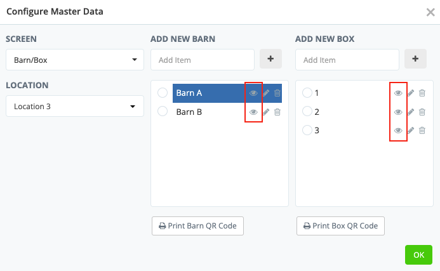Select the radio button for box 1
This screenshot has width=440, height=271.
tap(307, 93)
